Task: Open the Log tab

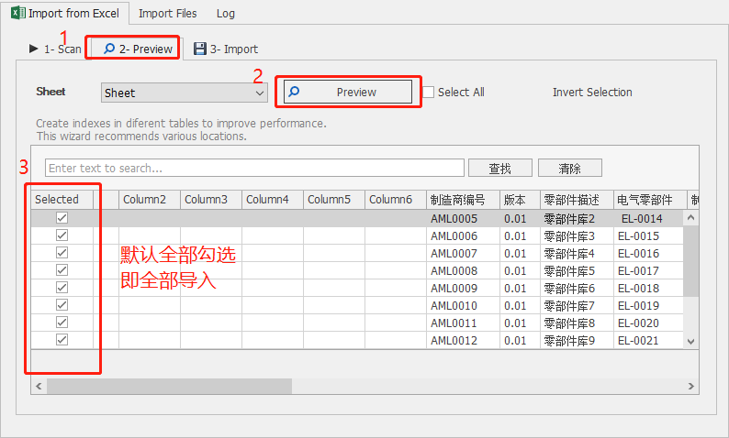Action: tap(226, 14)
